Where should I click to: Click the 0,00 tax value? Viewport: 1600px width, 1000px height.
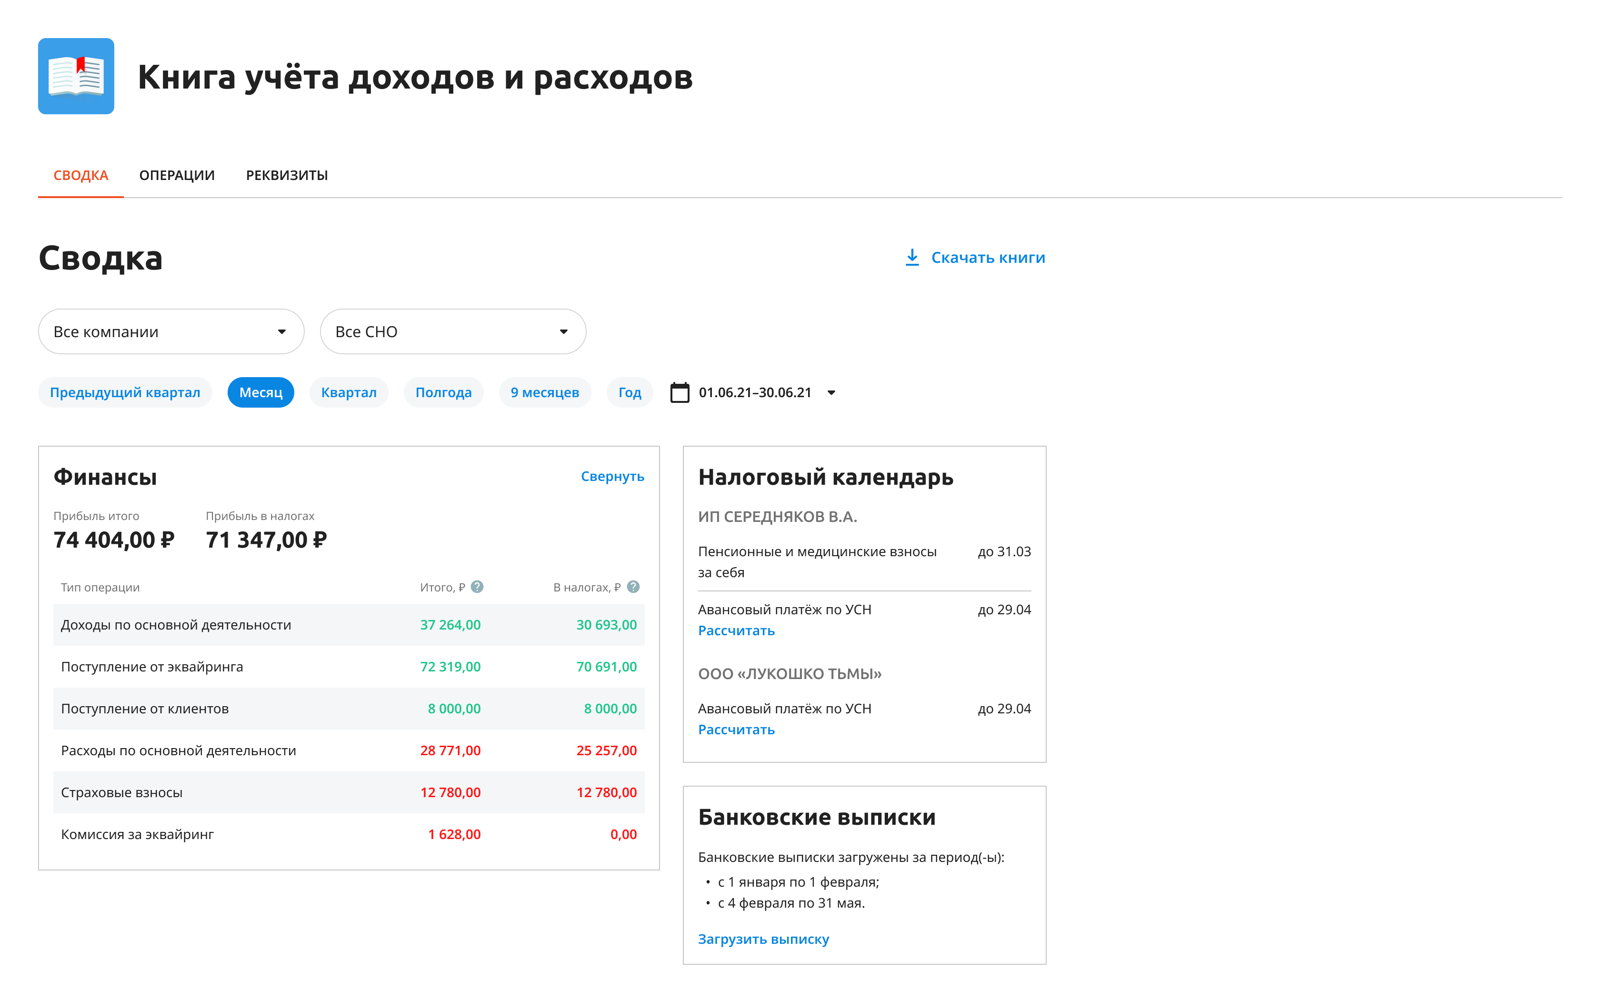623,835
